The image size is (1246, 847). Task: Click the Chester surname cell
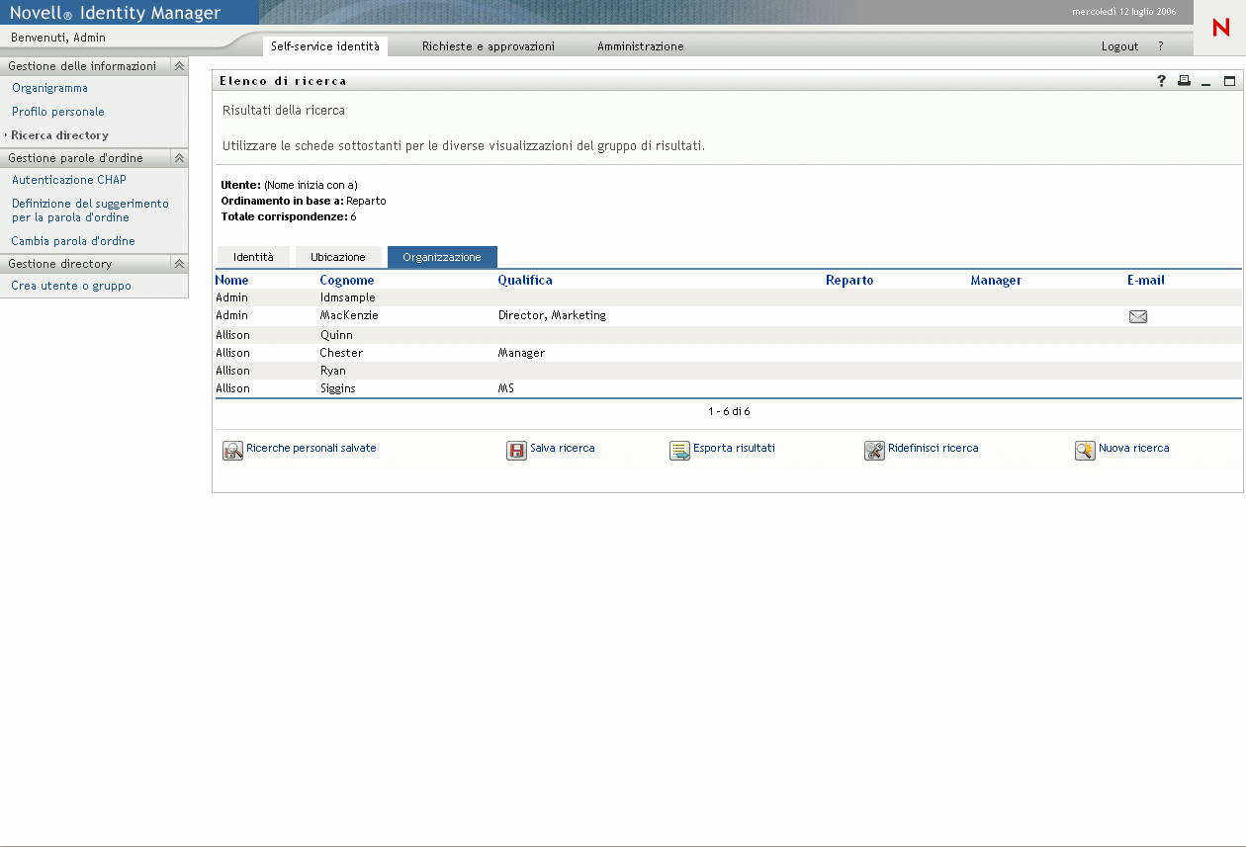[x=341, y=353]
